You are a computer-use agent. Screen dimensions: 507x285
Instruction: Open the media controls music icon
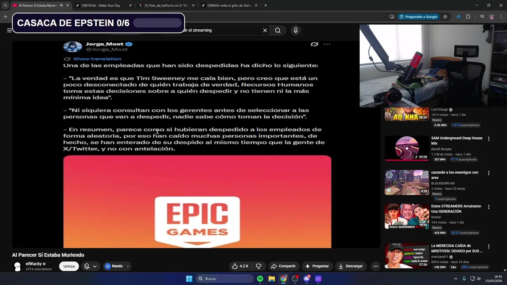(482, 17)
